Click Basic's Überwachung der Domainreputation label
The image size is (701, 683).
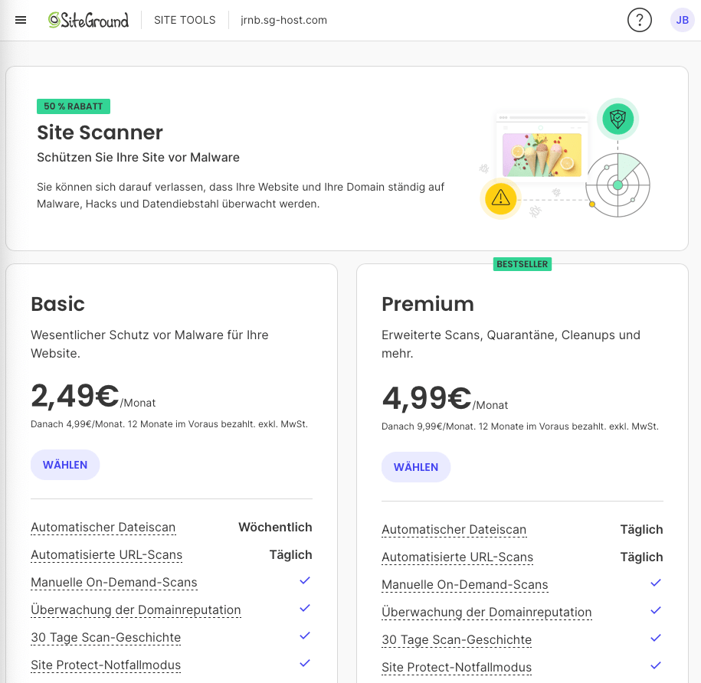[136, 610]
